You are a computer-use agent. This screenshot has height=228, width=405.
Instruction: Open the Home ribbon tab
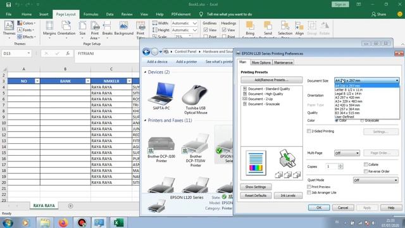pyautogui.click(x=27, y=14)
